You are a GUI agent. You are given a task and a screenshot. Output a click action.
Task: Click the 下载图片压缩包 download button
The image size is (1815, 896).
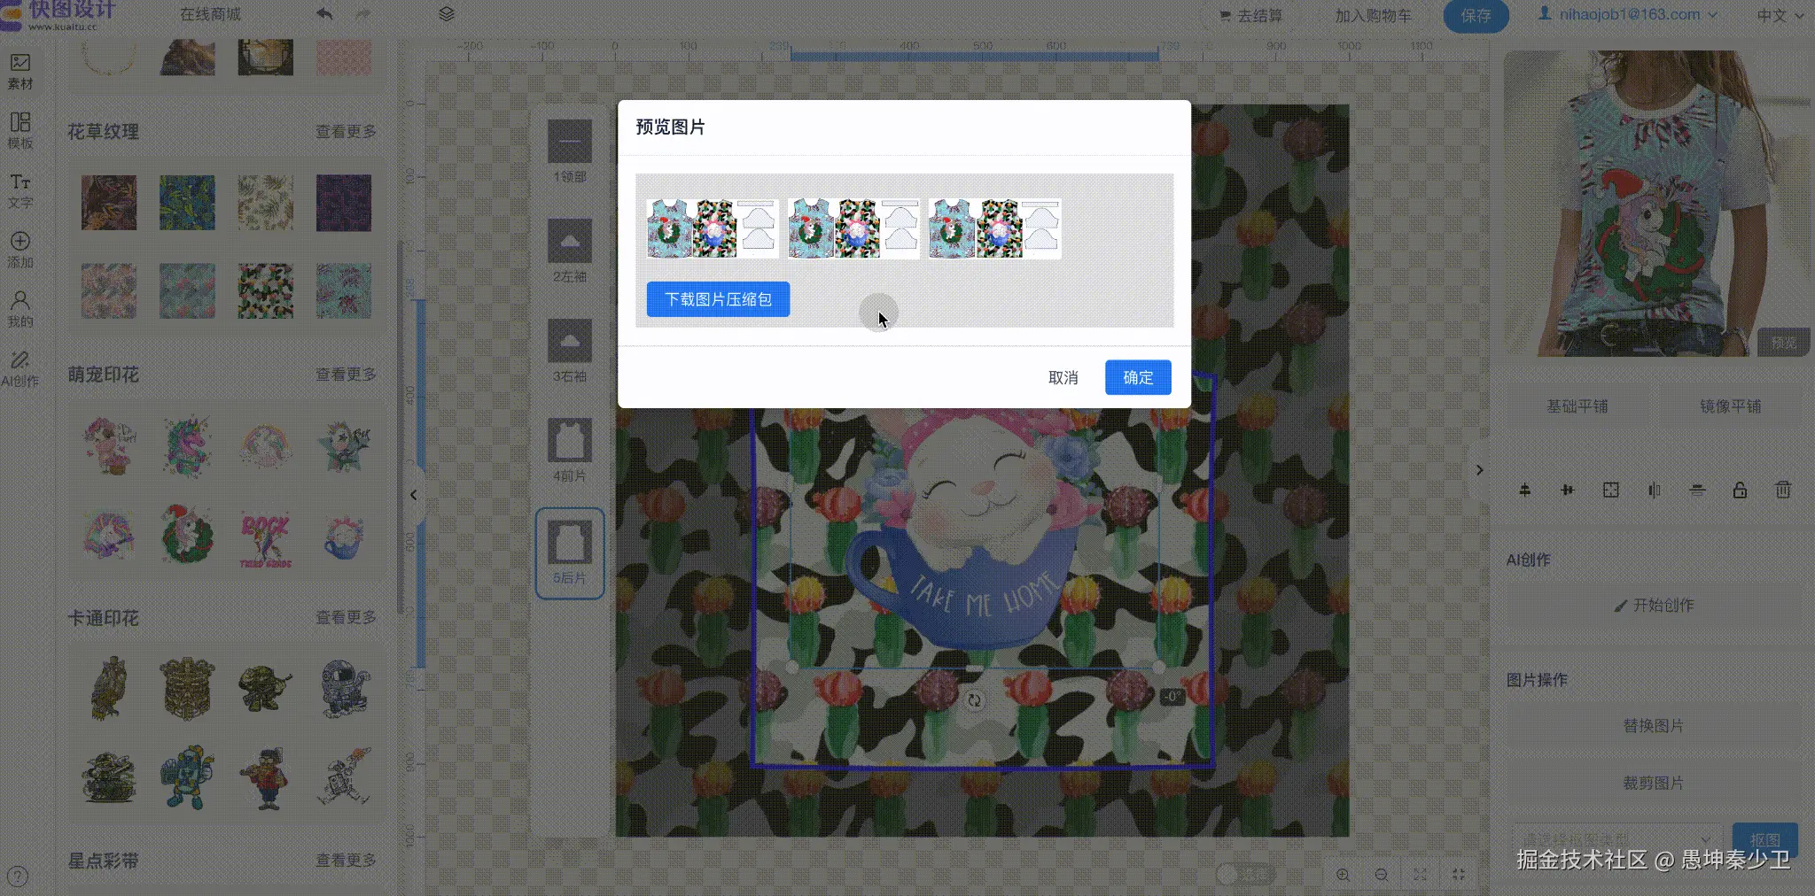718,299
